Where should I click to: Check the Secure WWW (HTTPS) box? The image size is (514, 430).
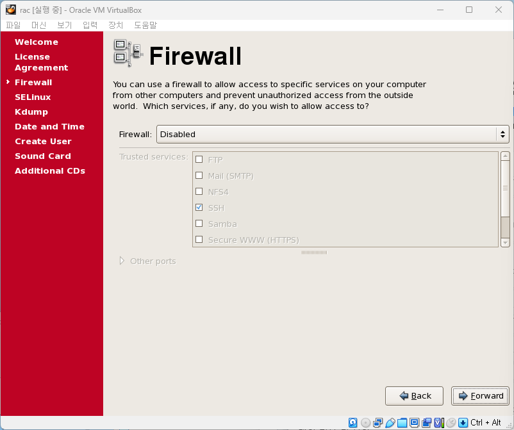(199, 240)
